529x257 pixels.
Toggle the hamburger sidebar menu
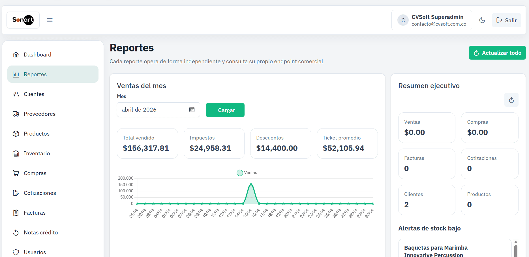point(50,20)
